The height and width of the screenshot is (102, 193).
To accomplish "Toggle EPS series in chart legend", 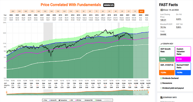I will [71, 100].
